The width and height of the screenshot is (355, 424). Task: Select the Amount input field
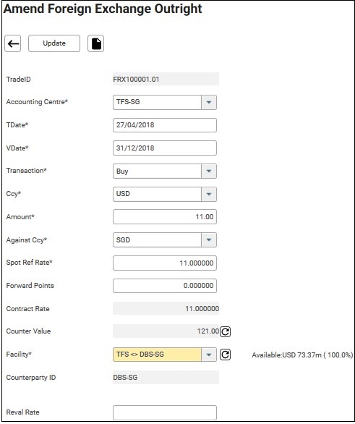tap(165, 216)
